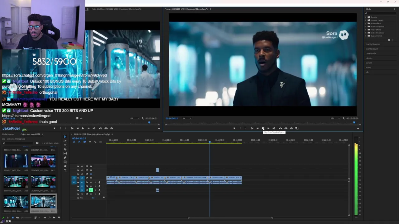399x224 pixels.
Task: Switch Project panel to List View
Action: coord(8,217)
